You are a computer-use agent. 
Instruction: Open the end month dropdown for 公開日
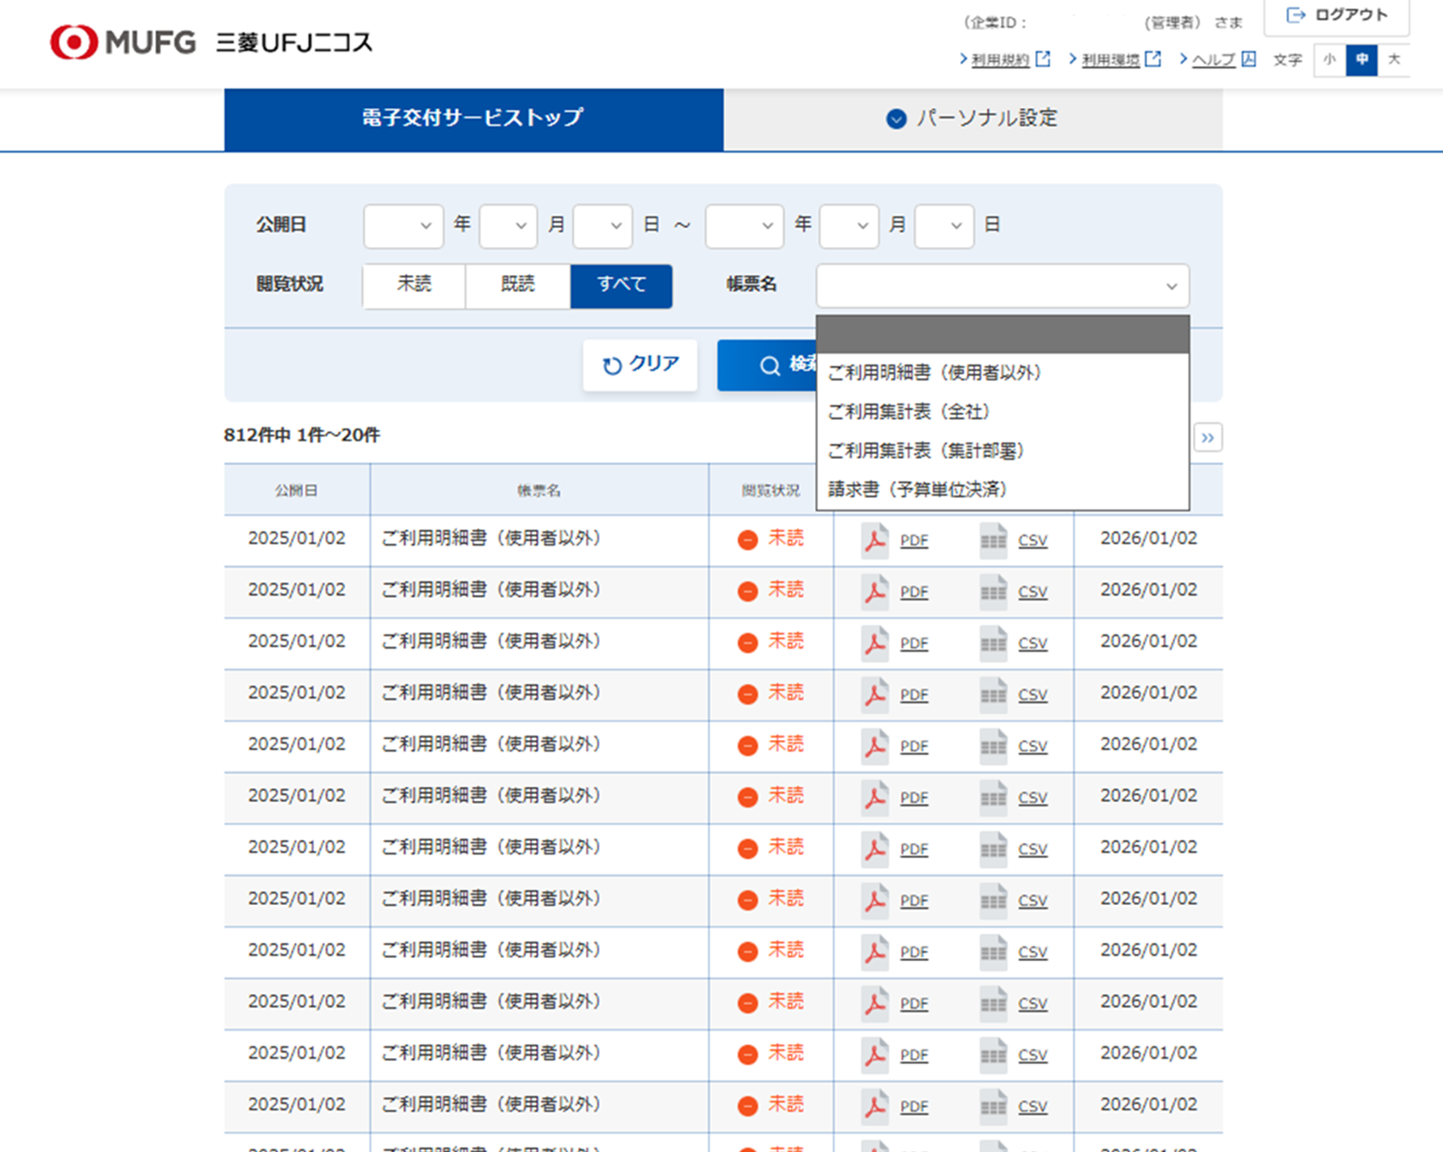[x=849, y=225]
